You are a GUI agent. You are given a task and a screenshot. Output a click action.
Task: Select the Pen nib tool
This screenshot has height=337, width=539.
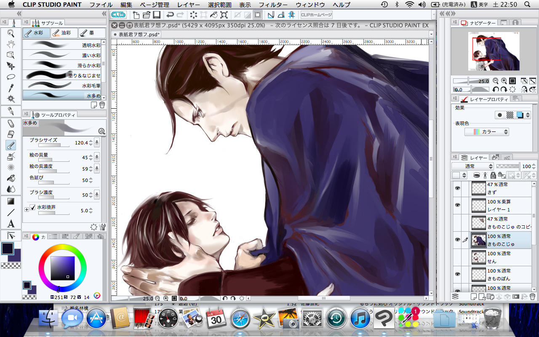(x=11, y=112)
